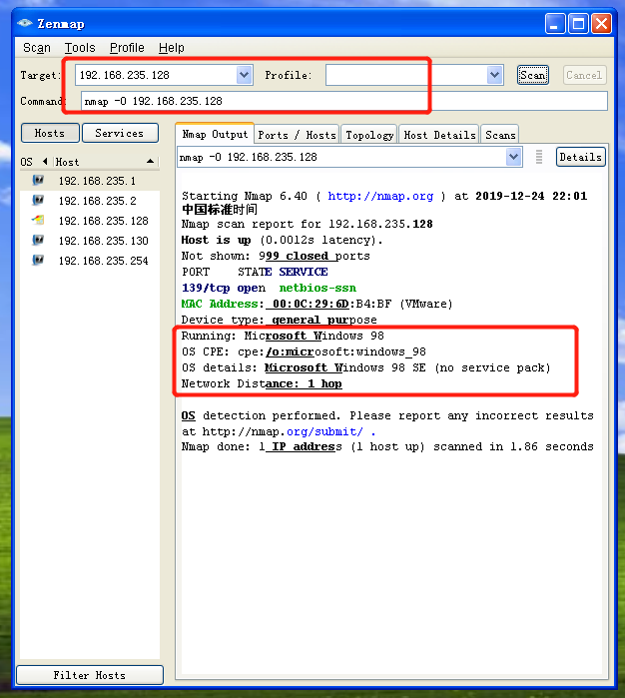Open the Profile dropdown arrow

[x=494, y=75]
